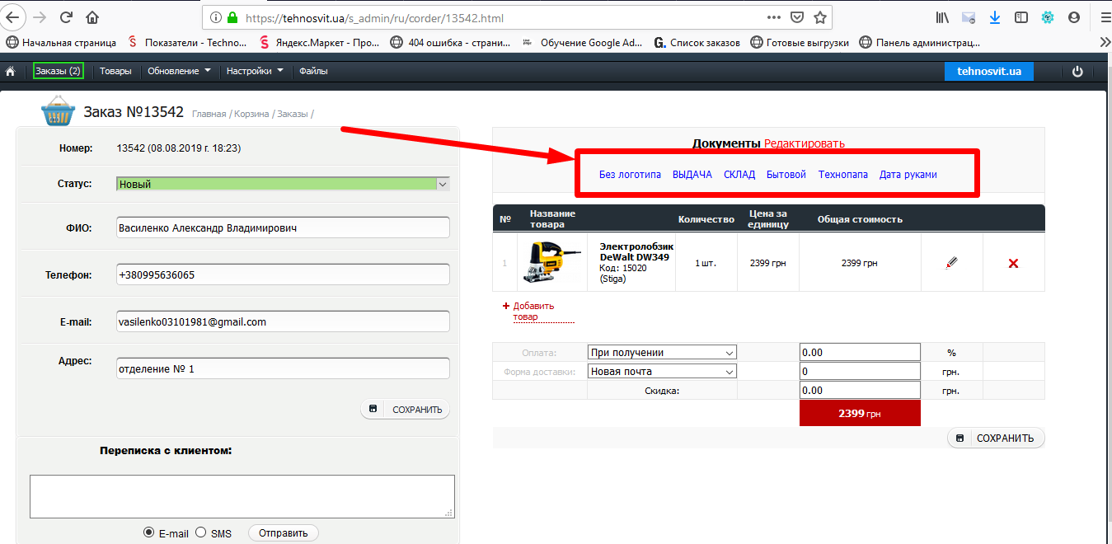Save customer details with left СОХРАНИТЬ

pos(406,410)
